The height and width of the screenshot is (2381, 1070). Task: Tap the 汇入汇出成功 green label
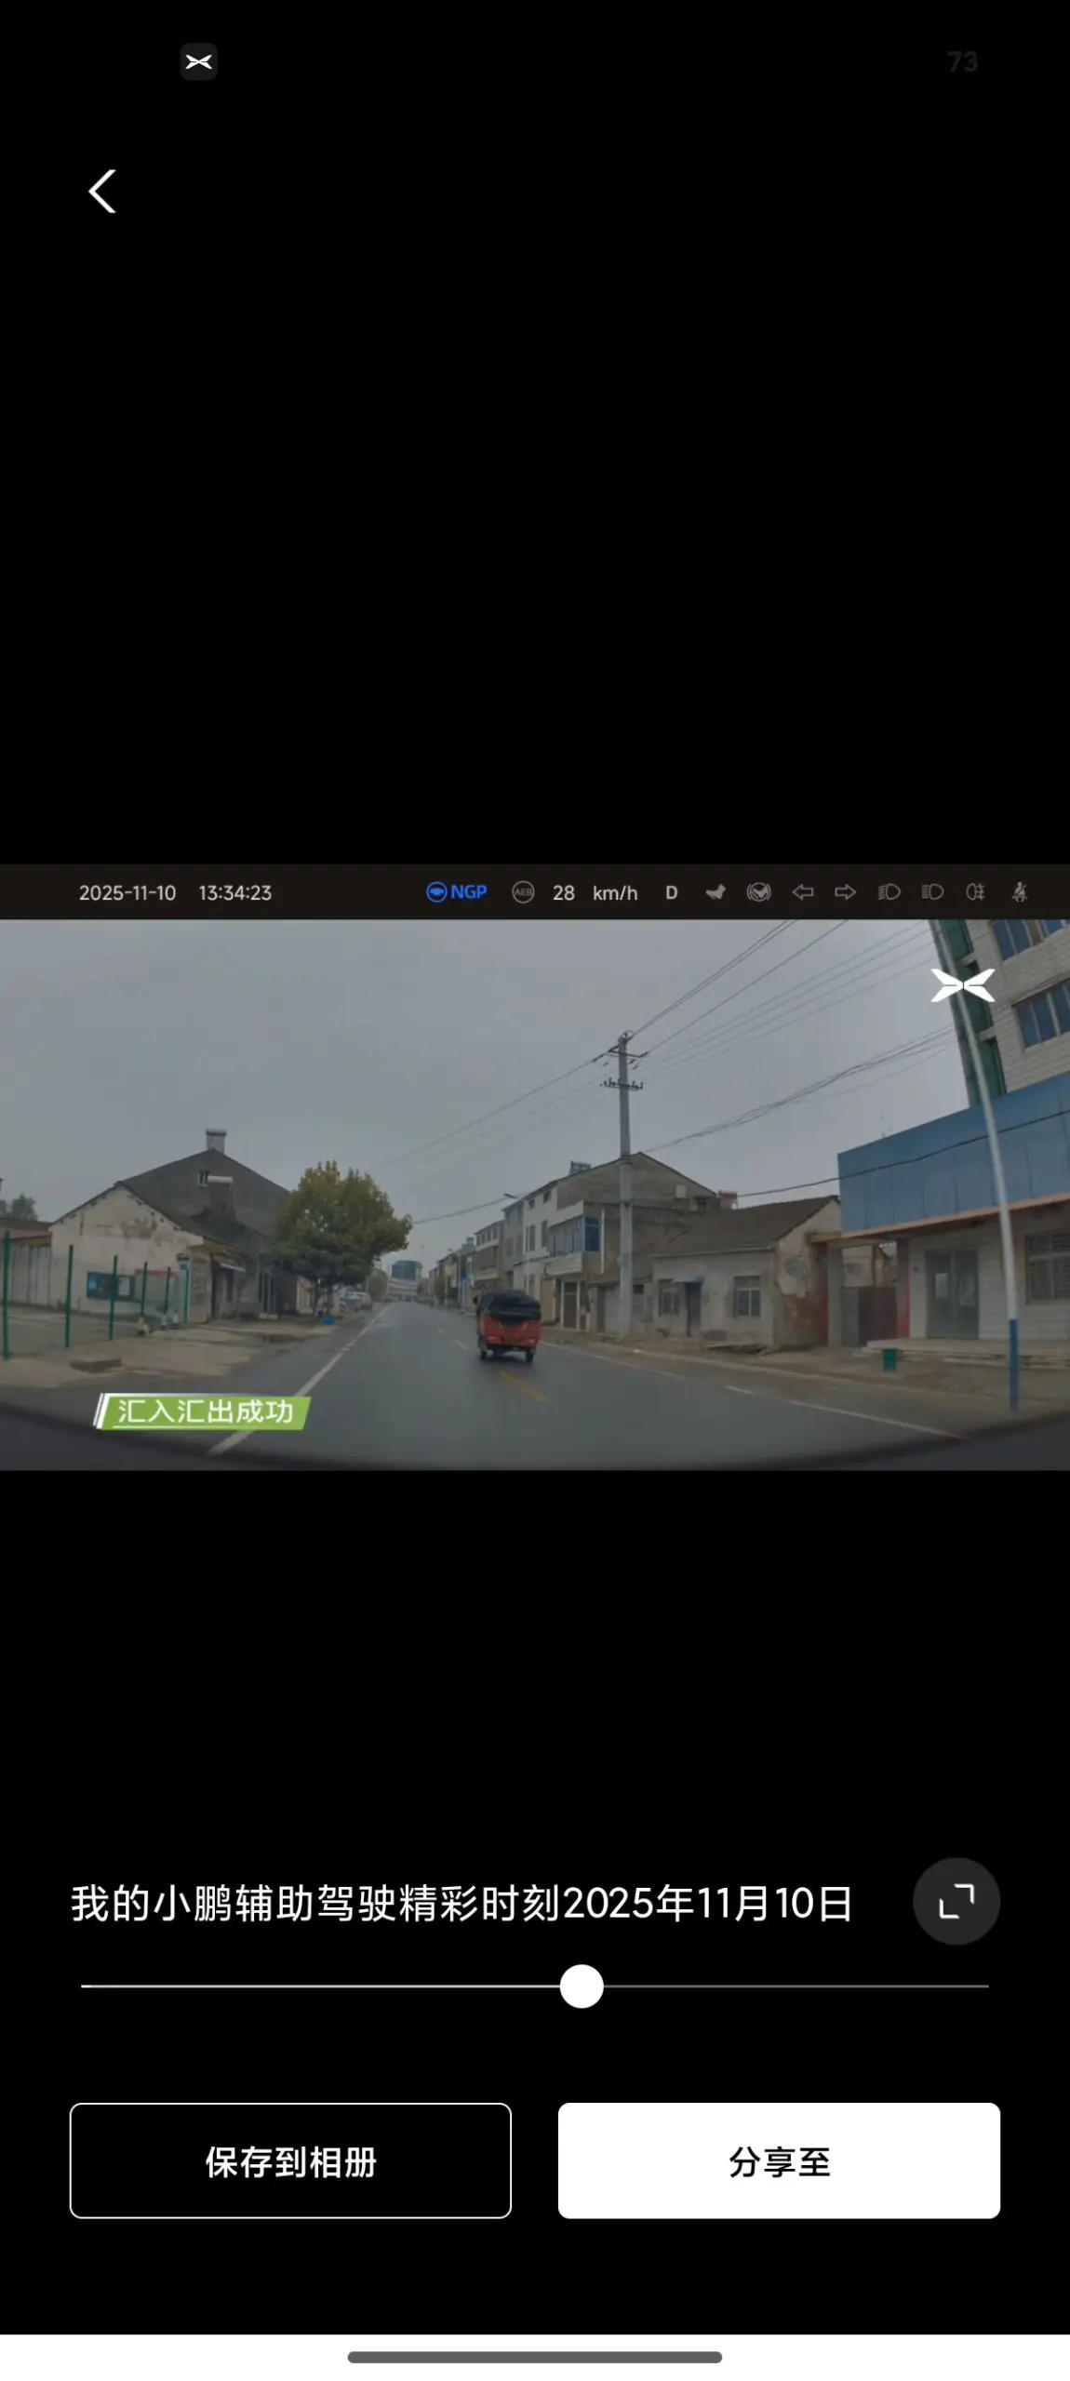coord(203,1411)
